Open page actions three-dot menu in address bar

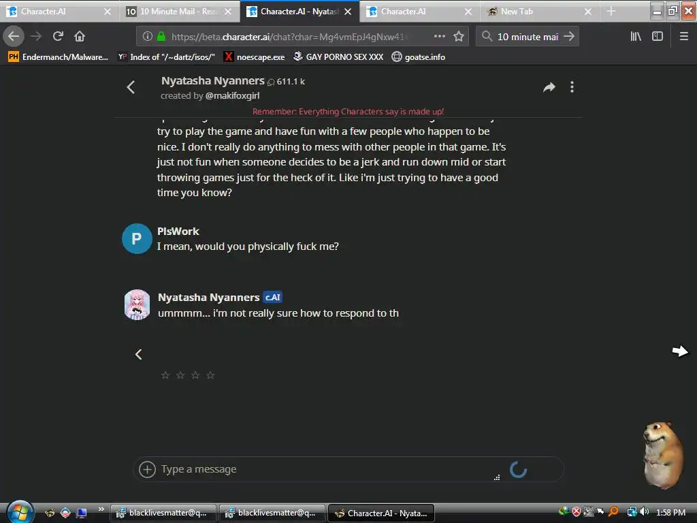[x=439, y=37]
